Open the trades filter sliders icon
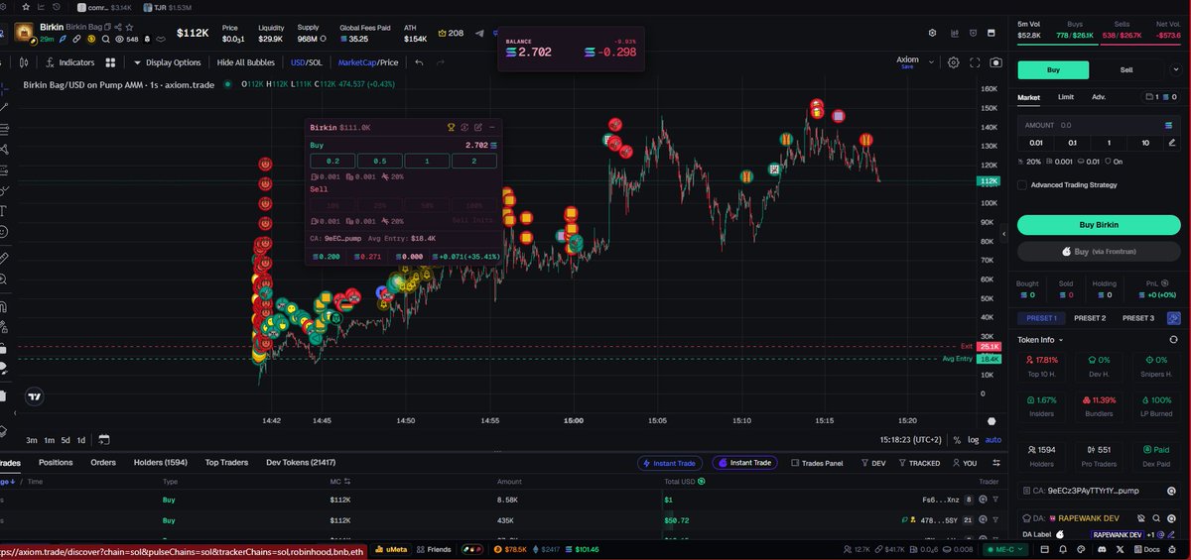Screen dimensions: 1191x560 pos(996,463)
